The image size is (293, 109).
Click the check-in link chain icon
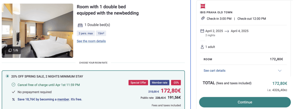click(x=203, y=18)
